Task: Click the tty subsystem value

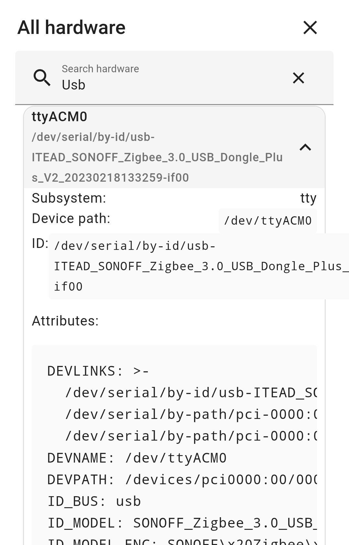Action: (x=308, y=198)
